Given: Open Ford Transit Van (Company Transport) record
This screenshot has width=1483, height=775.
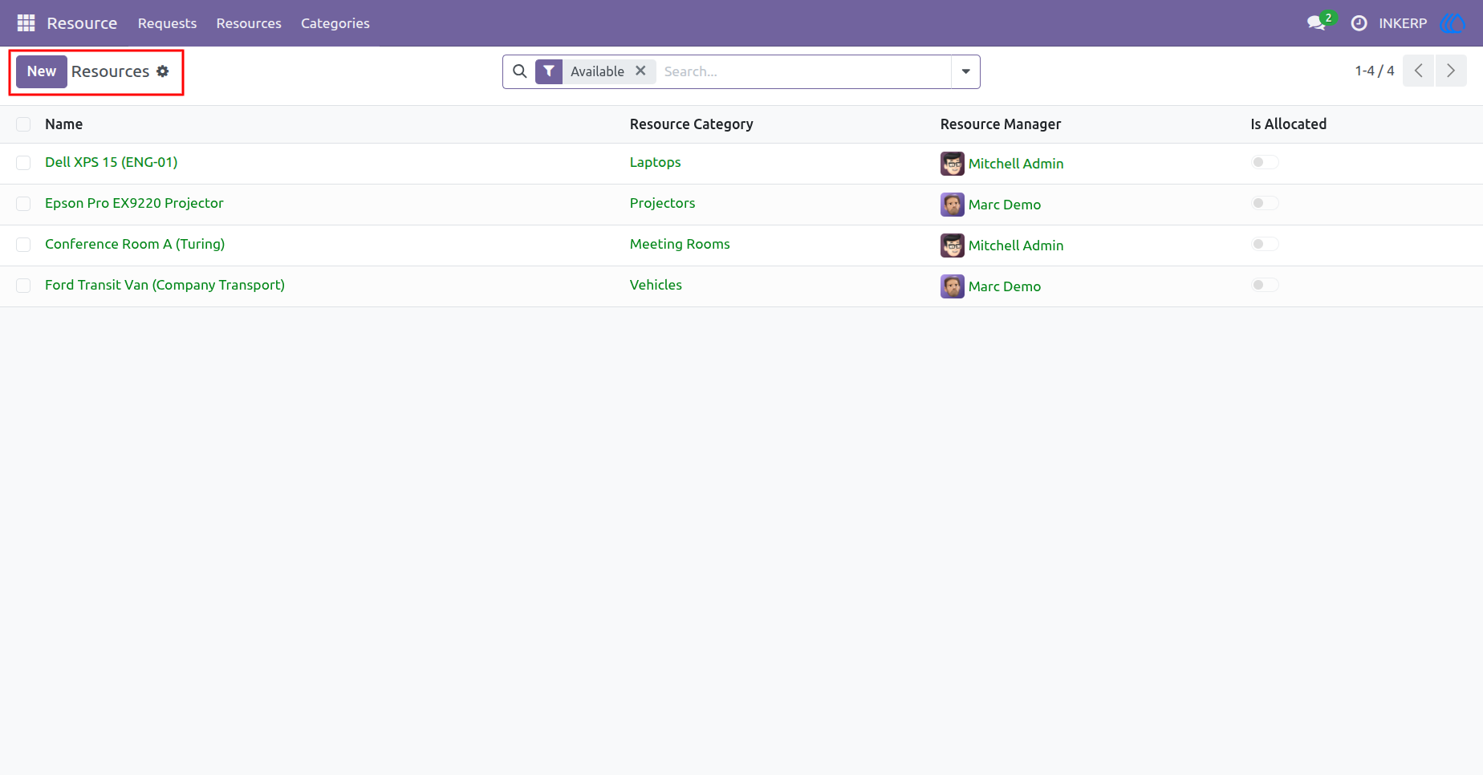Looking at the screenshot, I should click(165, 285).
